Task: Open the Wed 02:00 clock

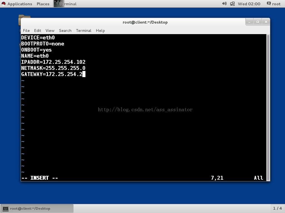Action: point(249,4)
